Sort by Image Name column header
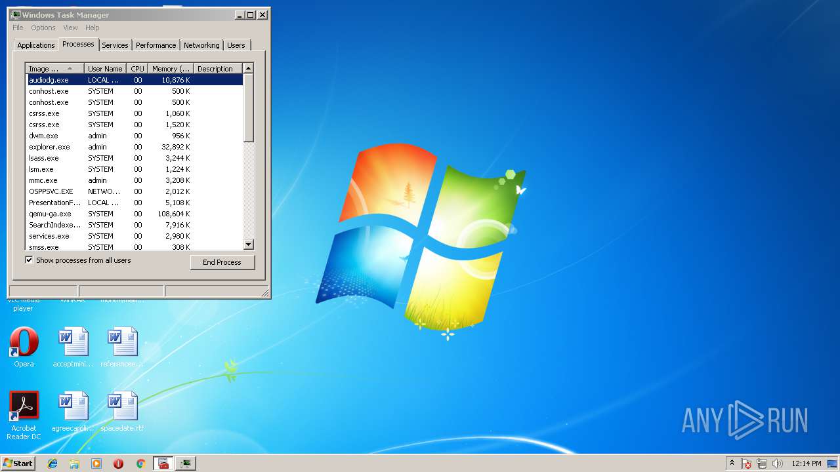The image size is (840, 472). click(54, 68)
